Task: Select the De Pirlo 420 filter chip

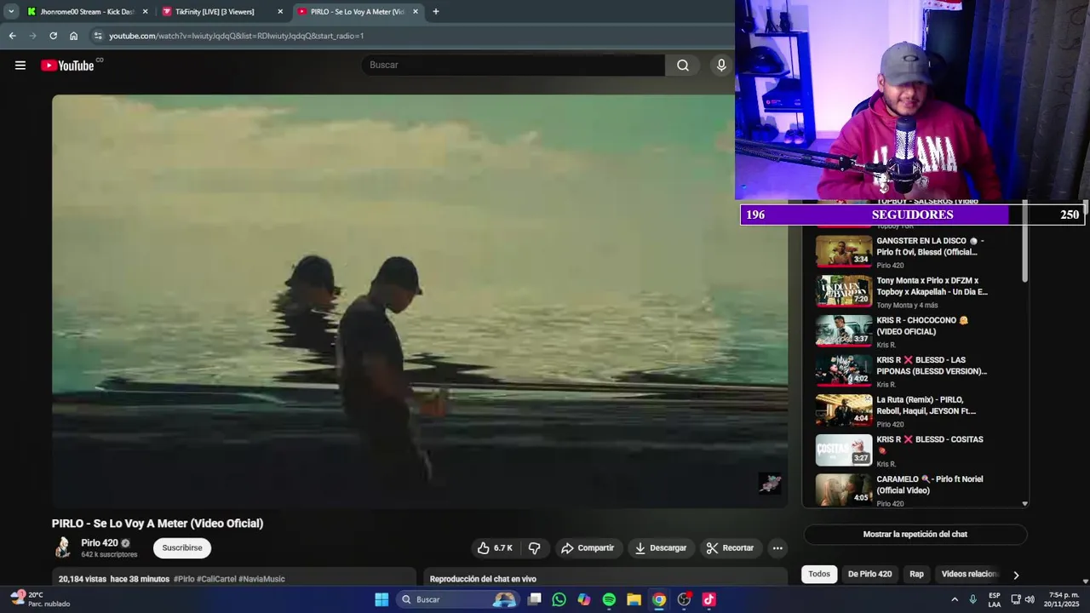Action: pos(869,574)
